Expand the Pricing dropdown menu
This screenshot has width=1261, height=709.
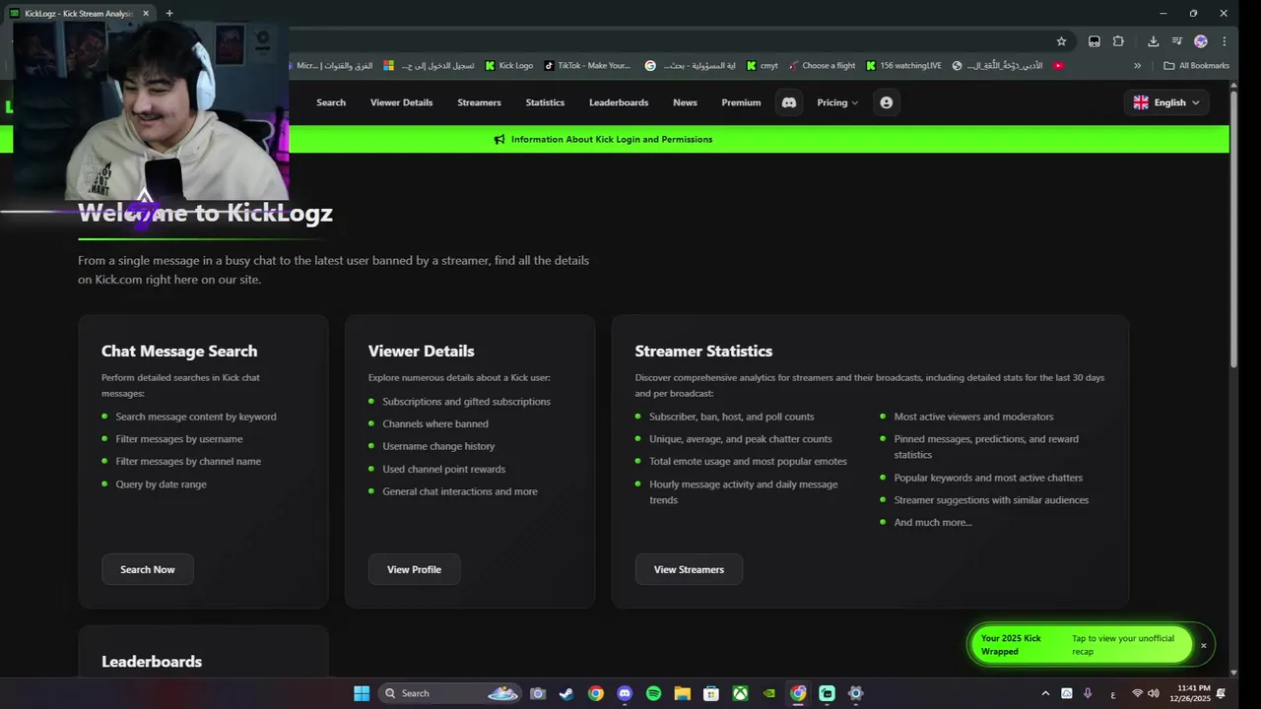(837, 102)
